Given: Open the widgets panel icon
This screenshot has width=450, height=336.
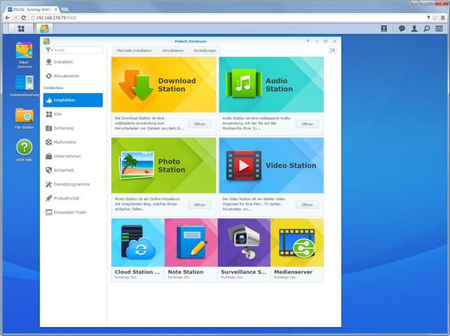Looking at the screenshot, I should pos(439,28).
